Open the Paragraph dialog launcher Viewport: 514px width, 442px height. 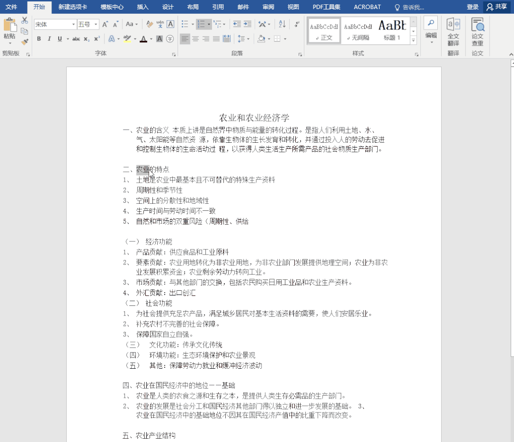tap(300, 54)
